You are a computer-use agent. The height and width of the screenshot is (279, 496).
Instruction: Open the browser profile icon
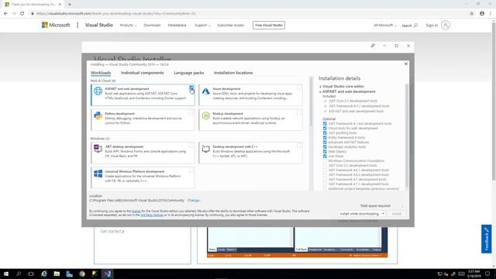(482, 14)
